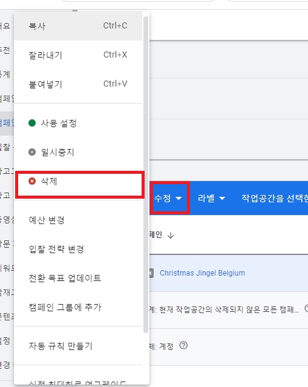Screen dimensions: 308x387
Task: Select 입찰 전략 변경 menu entry
Action: tap(78, 249)
